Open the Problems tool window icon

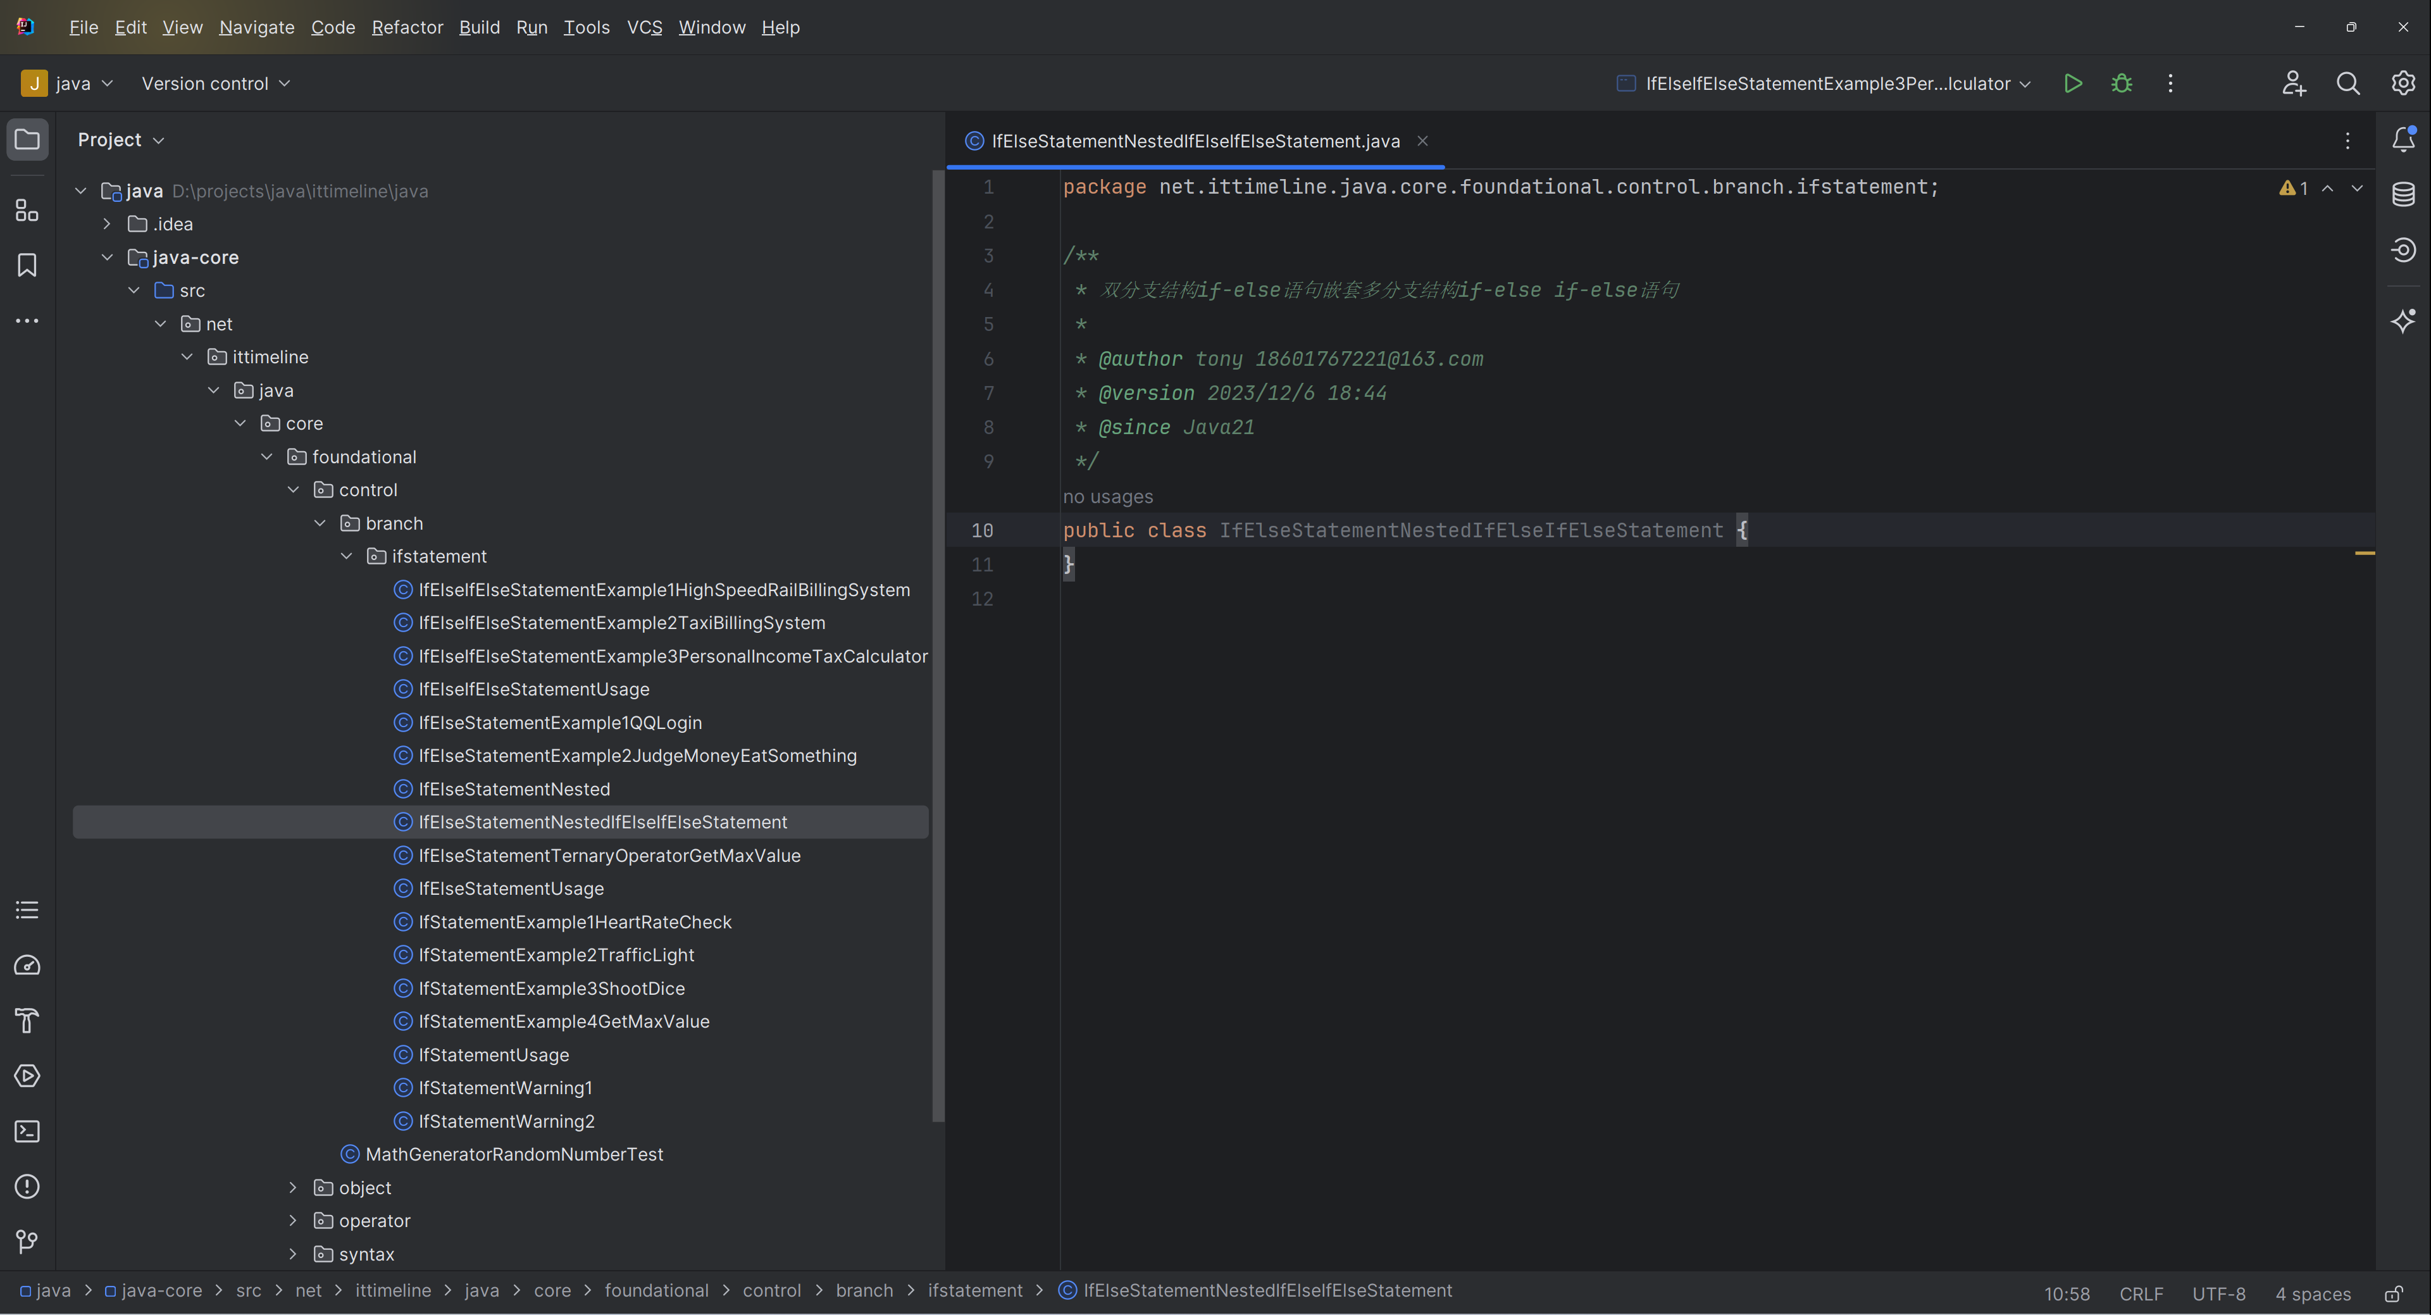27,1187
